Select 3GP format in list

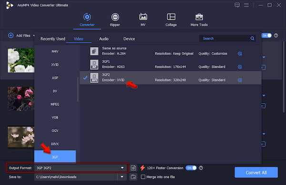(55, 156)
